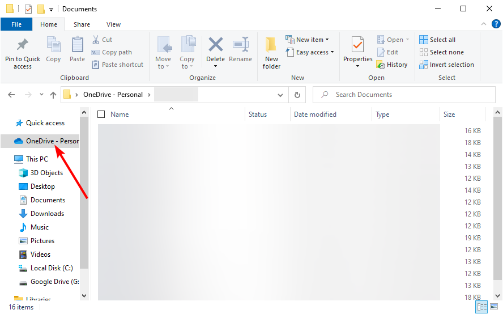Switch to the Share ribbon tab
The width and height of the screenshot is (503, 314).
click(x=82, y=24)
